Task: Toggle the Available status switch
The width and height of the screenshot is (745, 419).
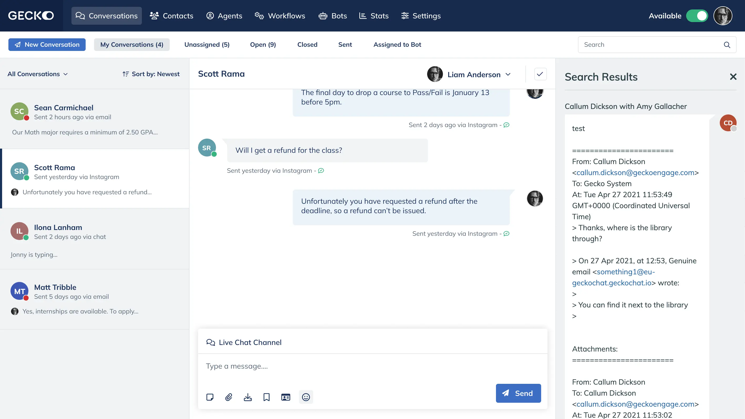Action: 697,16
